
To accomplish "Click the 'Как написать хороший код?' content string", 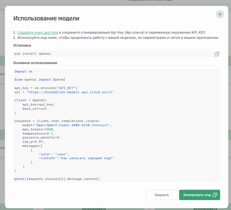I will (x=87, y=158).
